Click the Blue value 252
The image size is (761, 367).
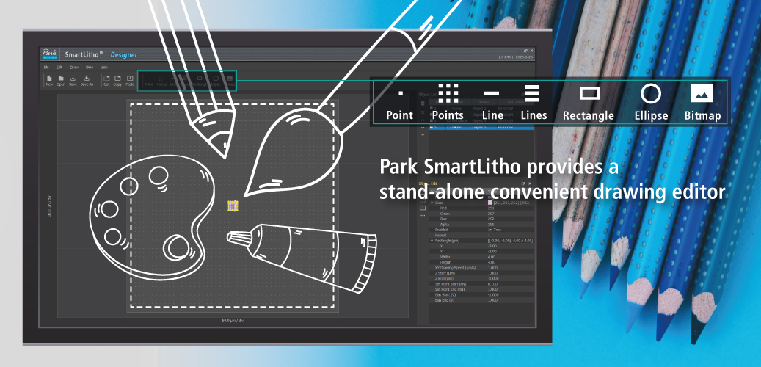(x=491, y=219)
